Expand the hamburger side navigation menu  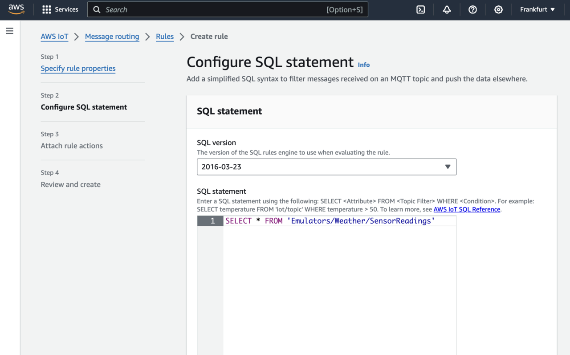[x=9, y=31]
